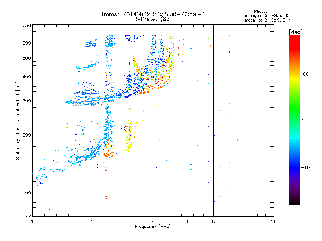Click the height axis tick label "300"
This screenshot has width=322, height=241.
(x=27, y=101)
